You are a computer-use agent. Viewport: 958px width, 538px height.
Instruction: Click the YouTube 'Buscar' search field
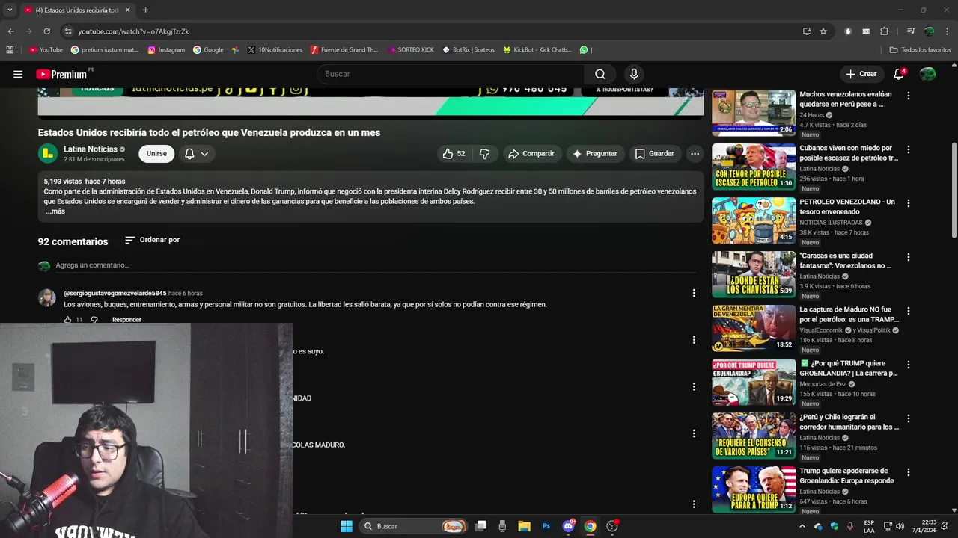point(452,74)
